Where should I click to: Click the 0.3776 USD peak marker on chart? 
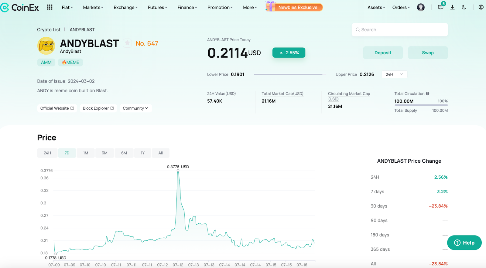[178, 171]
